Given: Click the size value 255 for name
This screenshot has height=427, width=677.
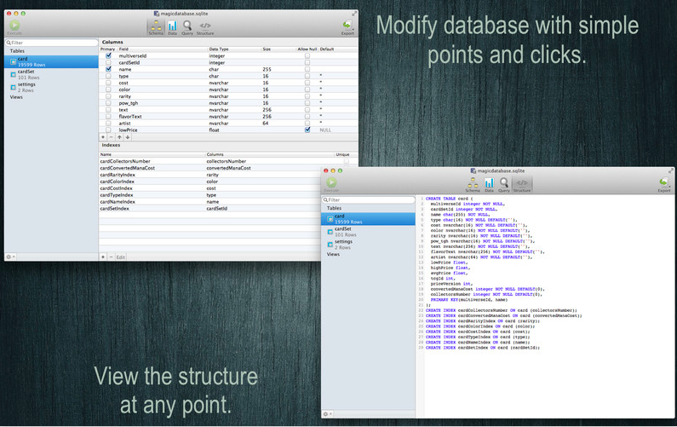Looking at the screenshot, I should pos(267,69).
